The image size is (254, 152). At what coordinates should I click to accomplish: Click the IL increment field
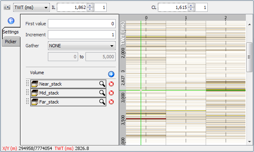point(101,7)
